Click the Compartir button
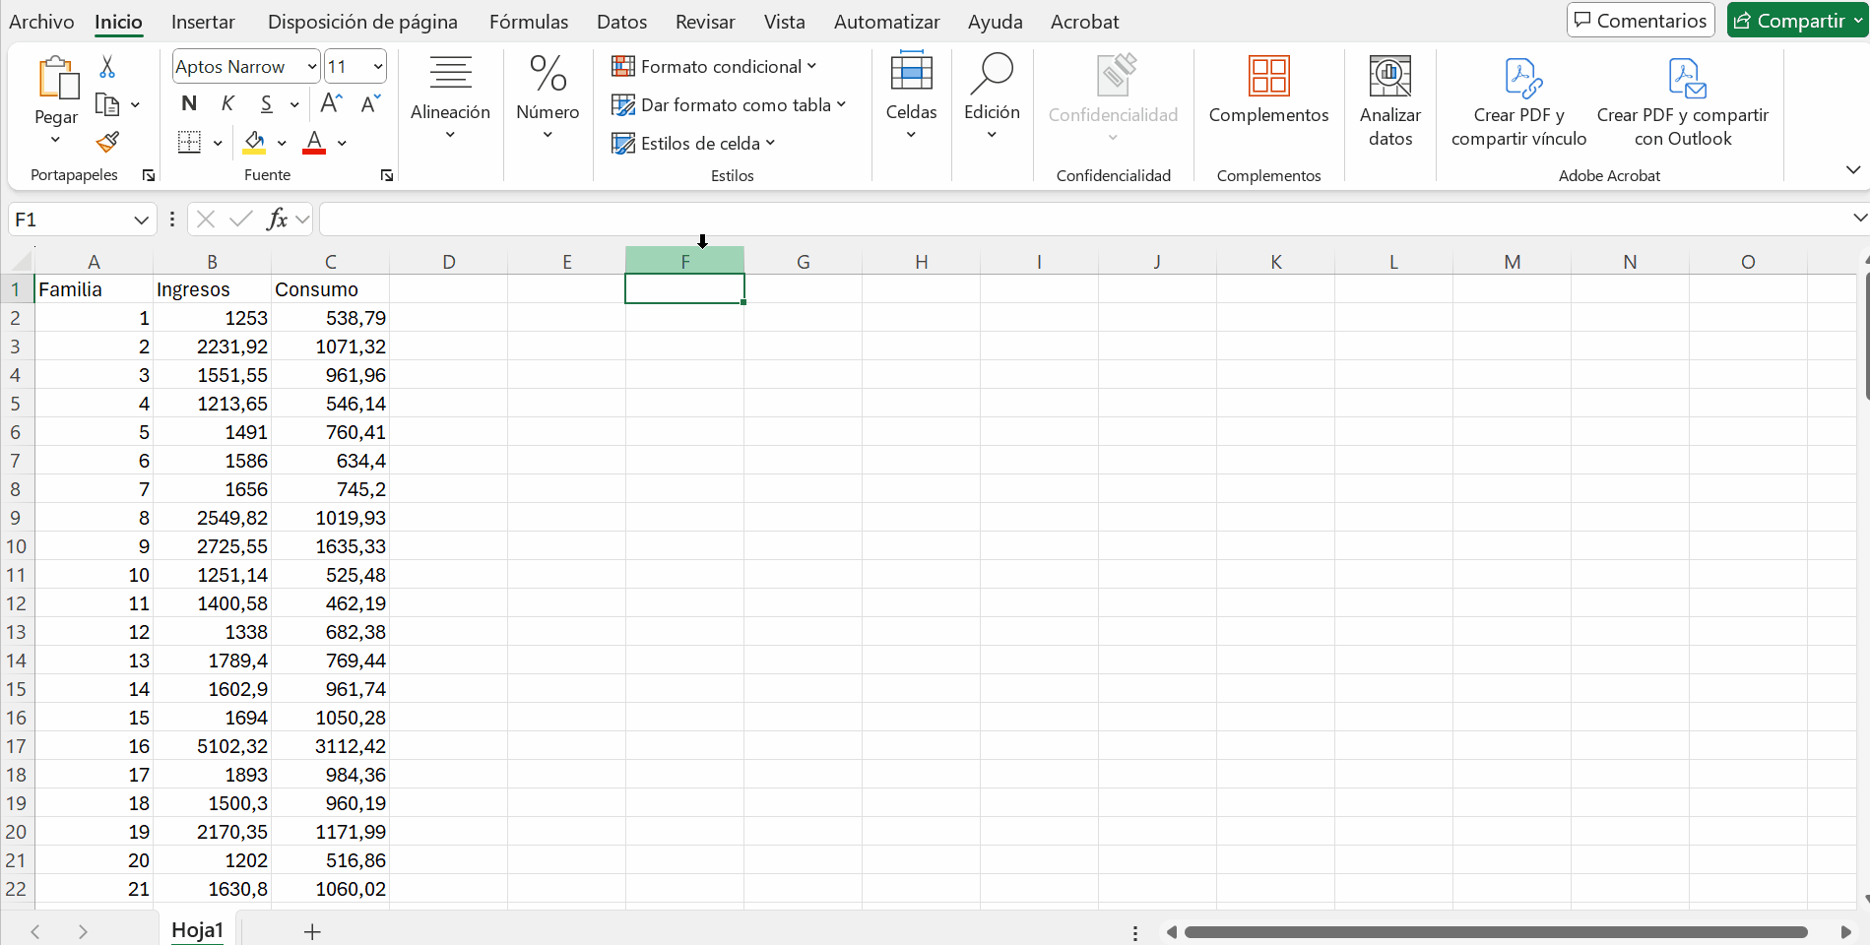Viewport: 1870px width, 945px height. click(1788, 21)
